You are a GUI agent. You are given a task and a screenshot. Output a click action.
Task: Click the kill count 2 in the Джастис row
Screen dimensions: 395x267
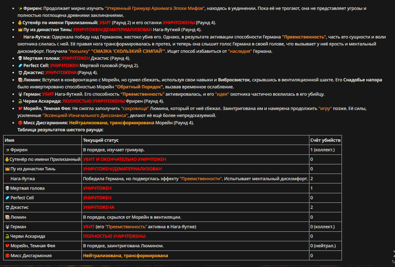(x=312, y=207)
